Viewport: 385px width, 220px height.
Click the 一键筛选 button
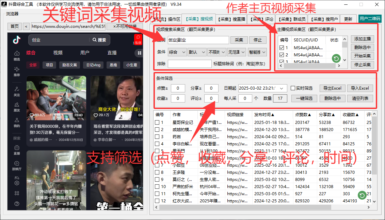click(x=304, y=98)
